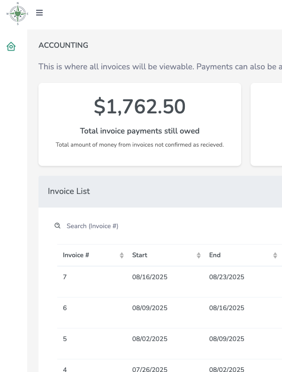Click the Start column header label
The height and width of the screenshot is (372, 282).
[x=139, y=255]
